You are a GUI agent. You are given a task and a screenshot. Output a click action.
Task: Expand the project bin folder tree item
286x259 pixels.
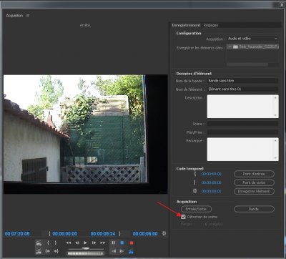230,47
